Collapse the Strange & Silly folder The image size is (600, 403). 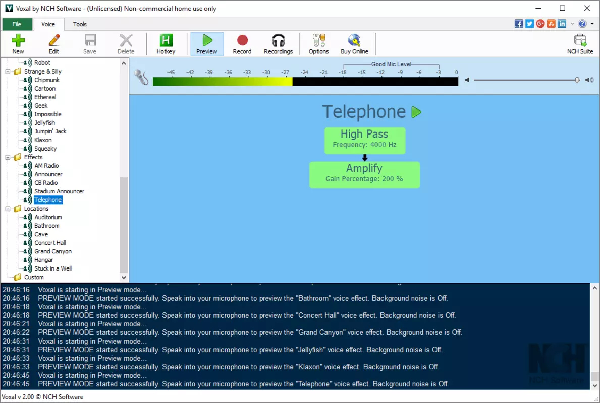coord(8,72)
